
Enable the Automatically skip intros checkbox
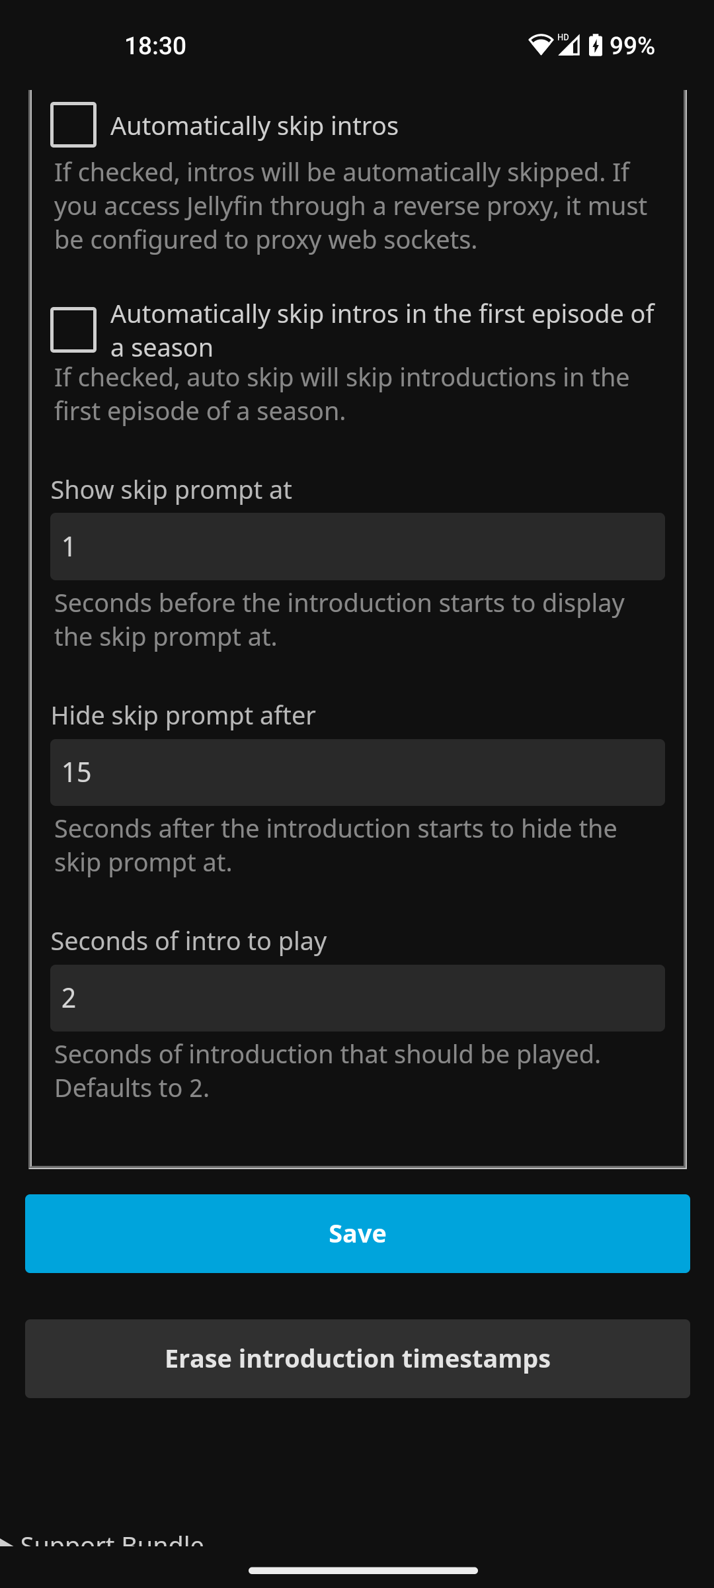click(x=73, y=125)
